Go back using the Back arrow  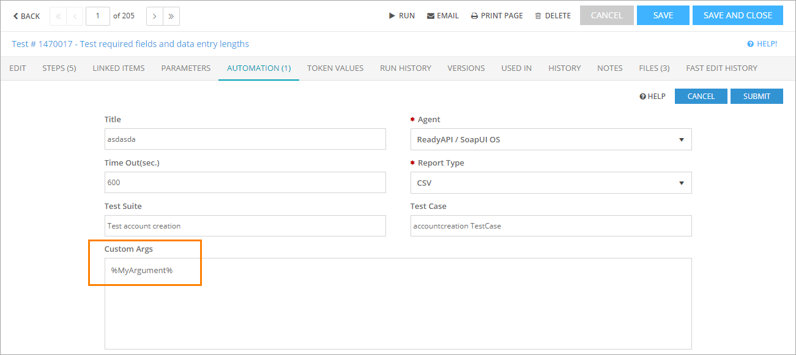26,16
